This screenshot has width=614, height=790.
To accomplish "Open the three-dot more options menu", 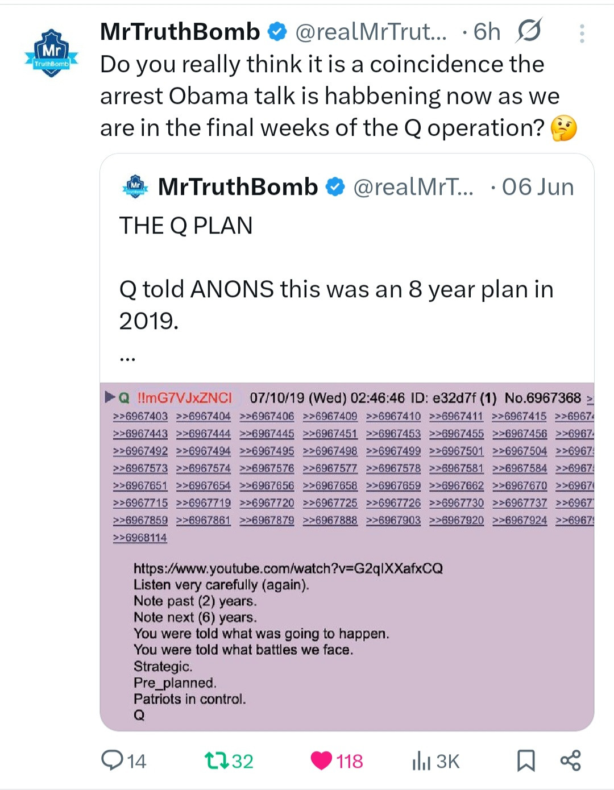I will 582,34.
